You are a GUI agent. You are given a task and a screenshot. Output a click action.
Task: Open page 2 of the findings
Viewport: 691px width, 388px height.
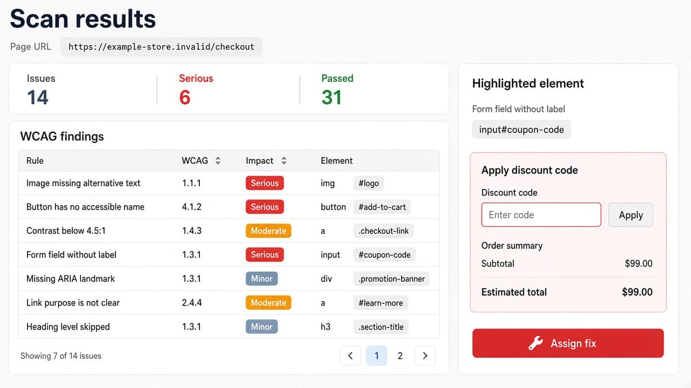point(400,356)
